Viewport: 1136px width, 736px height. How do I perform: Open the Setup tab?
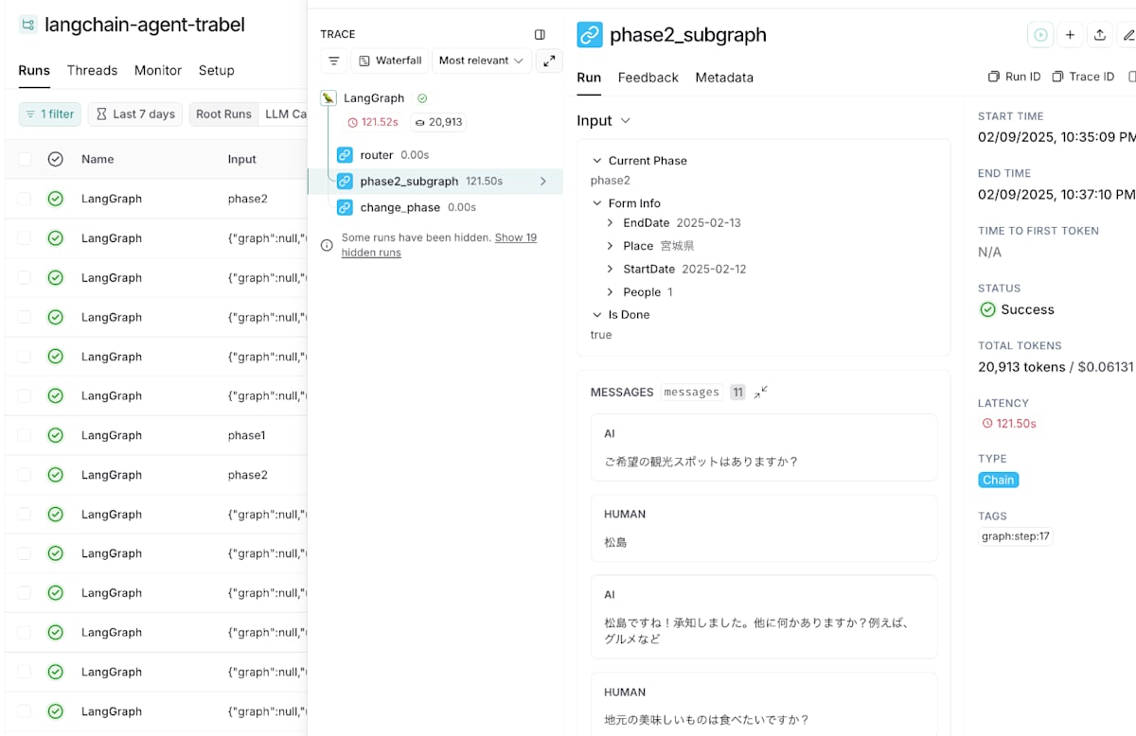pyautogui.click(x=217, y=70)
